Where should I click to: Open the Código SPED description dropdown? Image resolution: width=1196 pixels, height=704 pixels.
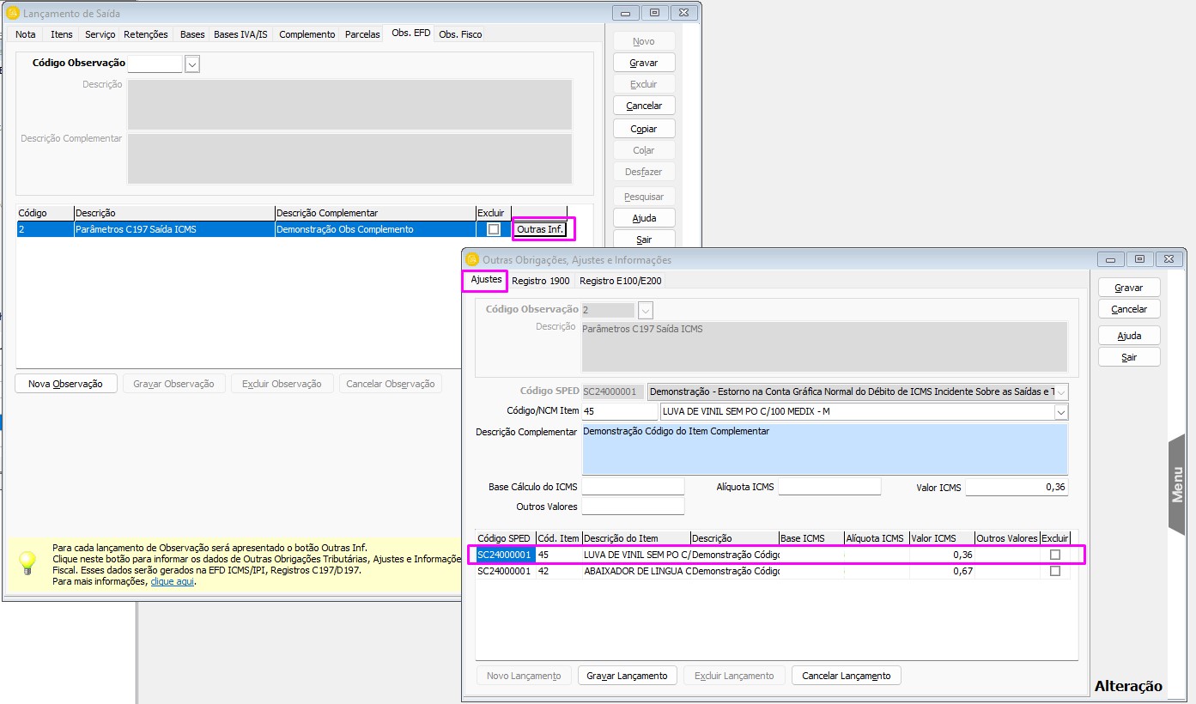1061,391
